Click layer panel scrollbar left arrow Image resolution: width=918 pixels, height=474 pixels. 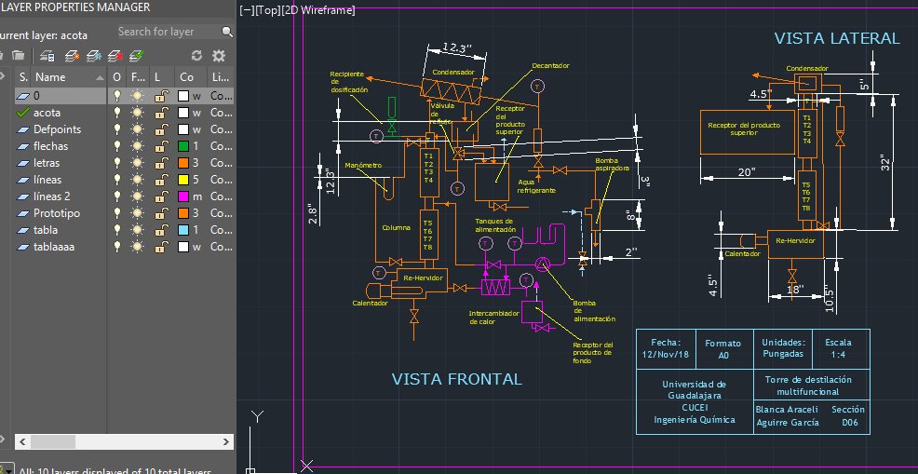point(23,441)
